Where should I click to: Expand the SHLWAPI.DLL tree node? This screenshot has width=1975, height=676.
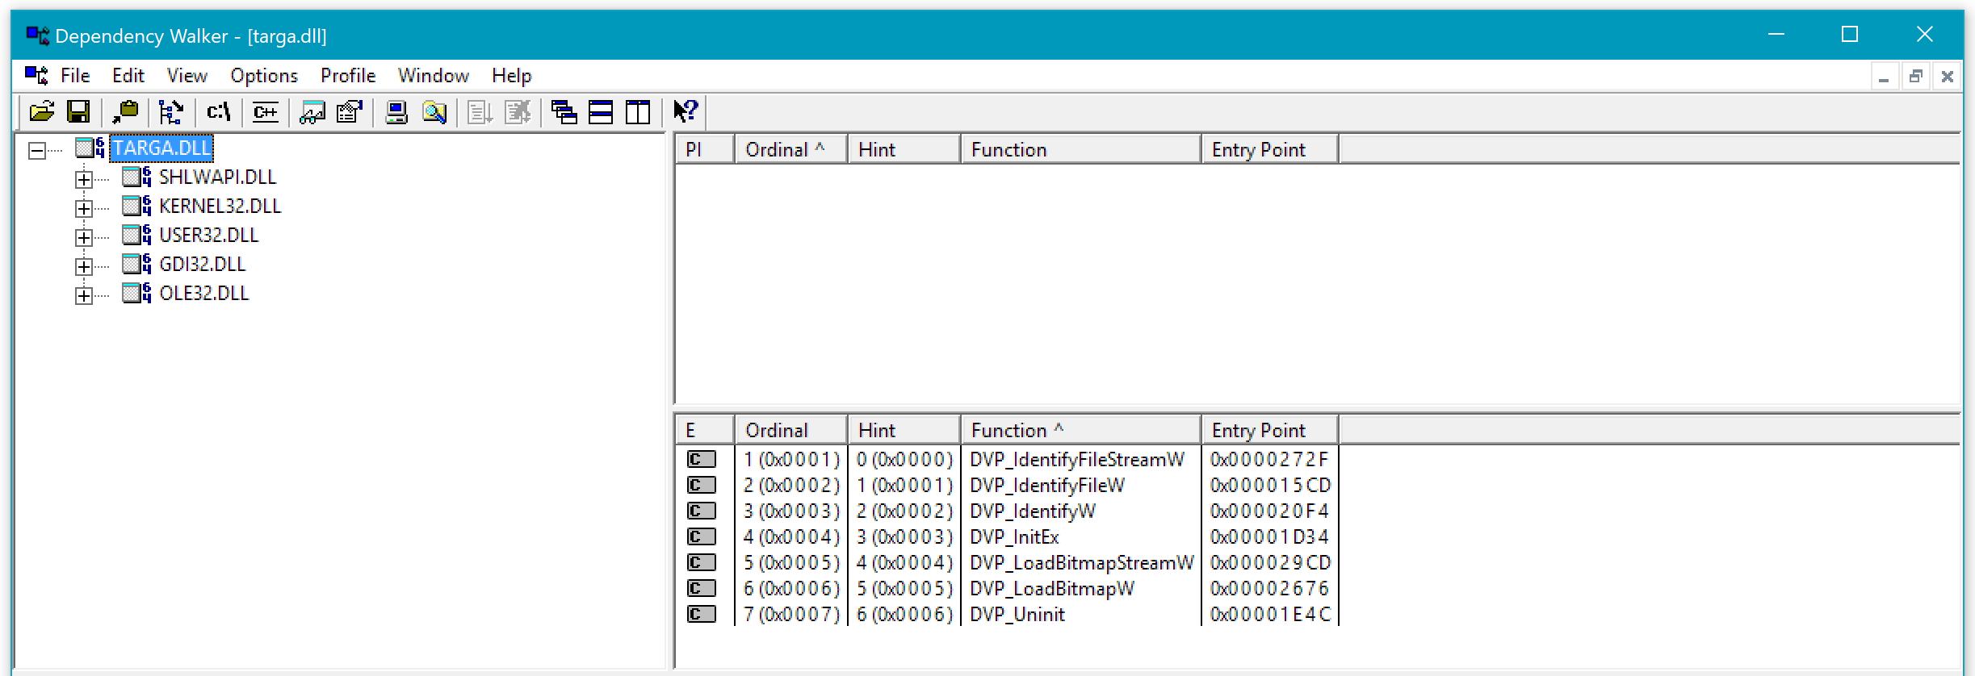pos(84,179)
